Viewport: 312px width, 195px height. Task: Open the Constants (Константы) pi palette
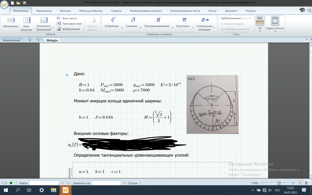(184, 22)
